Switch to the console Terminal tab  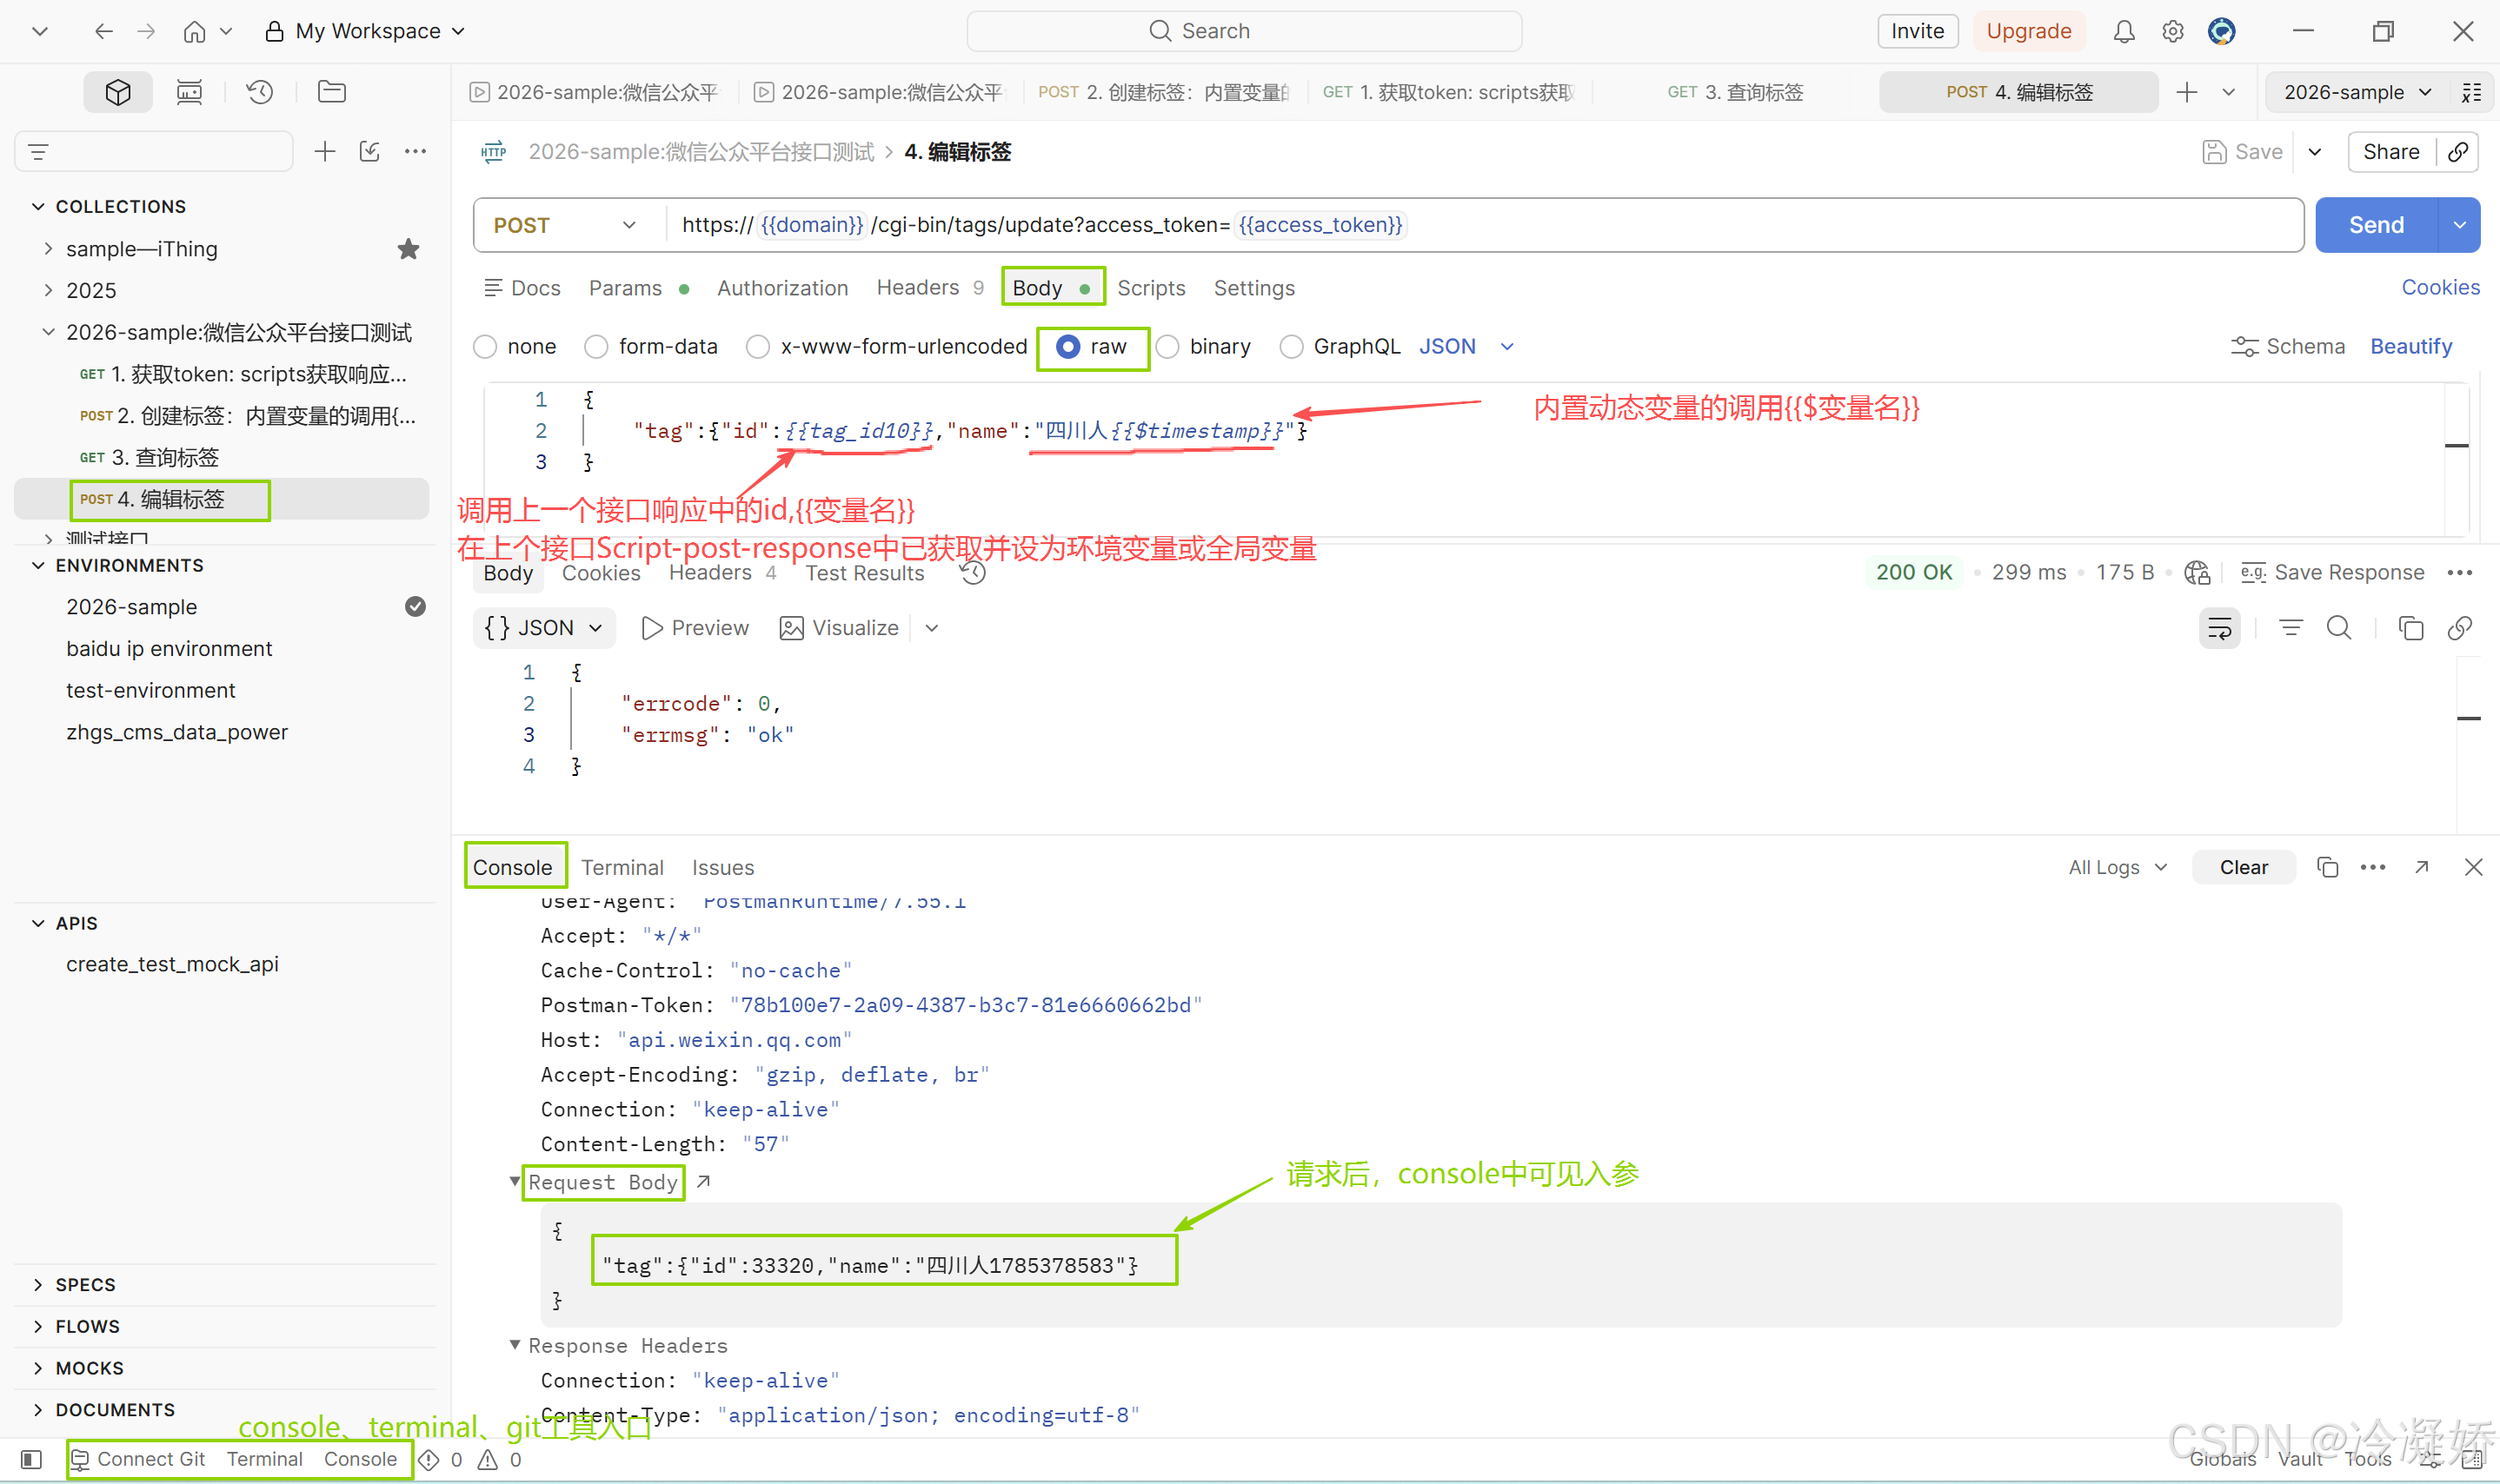(622, 867)
